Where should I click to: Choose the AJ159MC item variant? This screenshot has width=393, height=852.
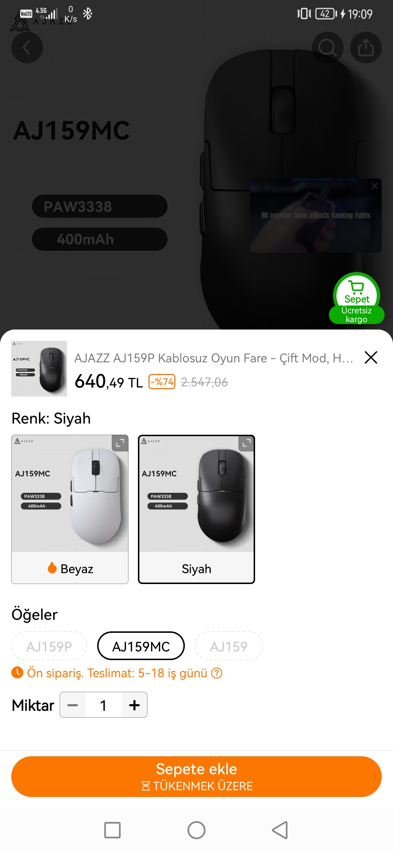tap(141, 646)
